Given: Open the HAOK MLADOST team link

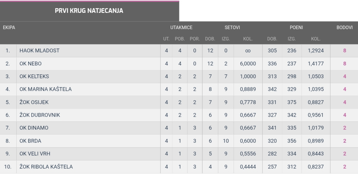Looking at the screenshot, I should [39, 51].
